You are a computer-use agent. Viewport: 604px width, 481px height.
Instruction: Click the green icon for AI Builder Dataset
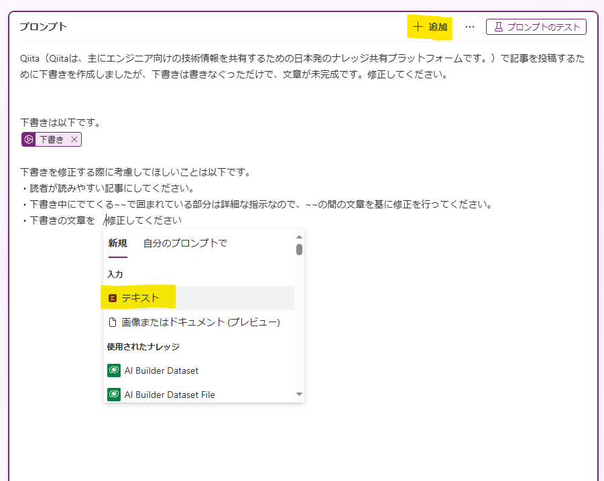click(x=114, y=370)
